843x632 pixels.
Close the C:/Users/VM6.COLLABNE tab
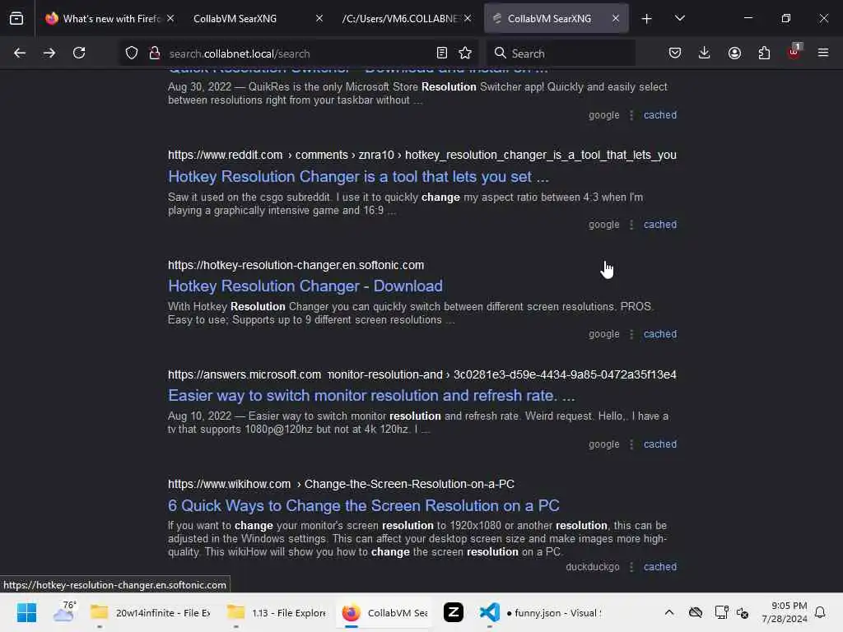pos(468,18)
